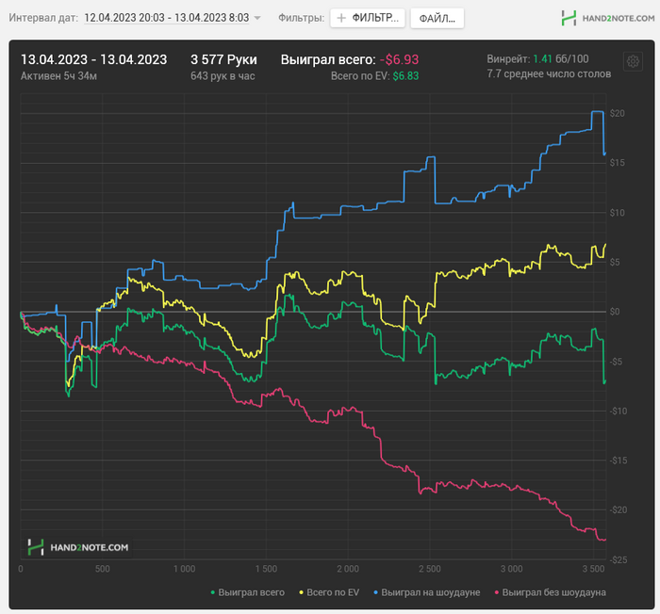
Task: Click the 1 500 x-axis label
Action: coord(266,569)
